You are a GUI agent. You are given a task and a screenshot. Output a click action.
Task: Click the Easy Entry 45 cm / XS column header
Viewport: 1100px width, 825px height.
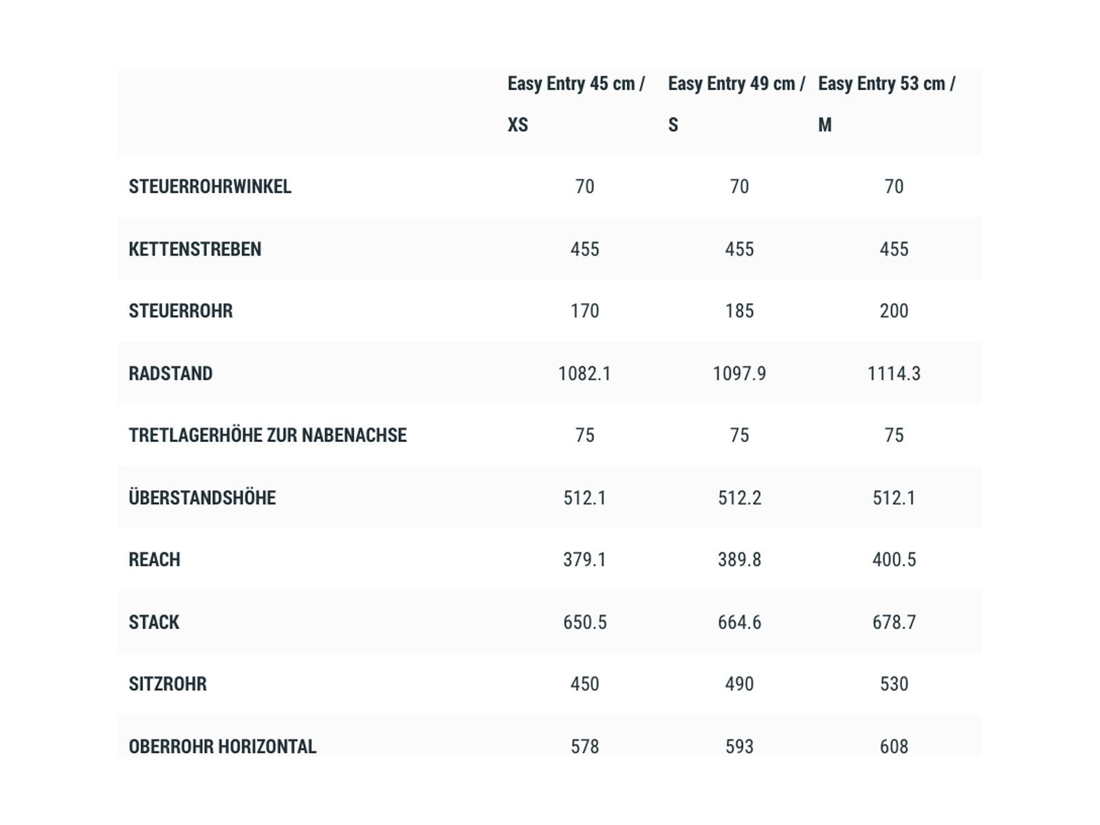(576, 104)
